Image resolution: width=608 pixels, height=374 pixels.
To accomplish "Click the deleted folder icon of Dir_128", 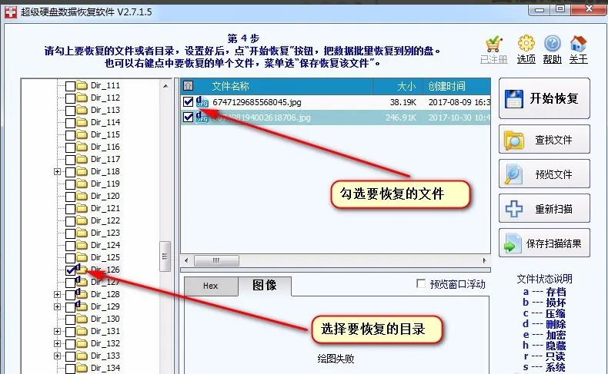I will tap(81, 294).
